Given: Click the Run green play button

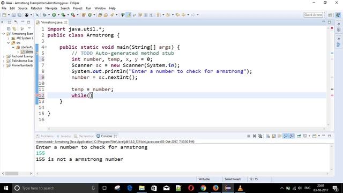Looking at the screenshot, I should click(54, 15).
